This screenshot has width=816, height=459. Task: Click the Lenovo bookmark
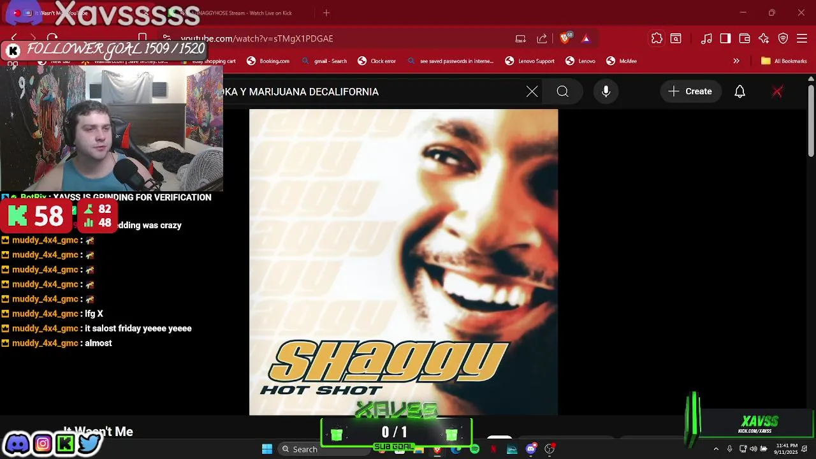(x=580, y=61)
